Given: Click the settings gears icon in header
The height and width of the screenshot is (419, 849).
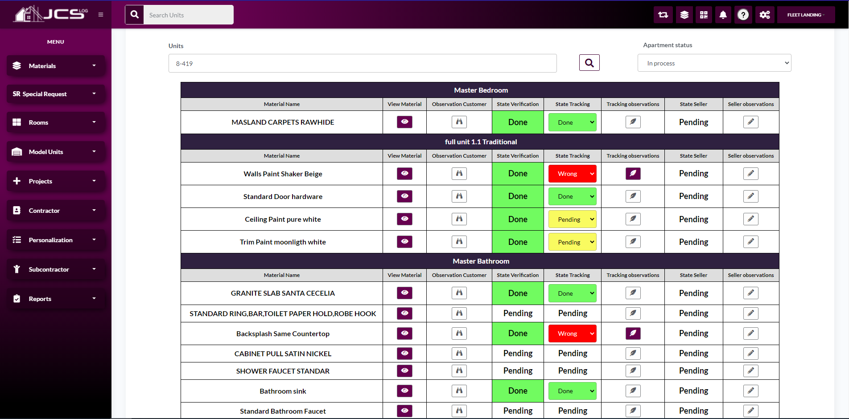Looking at the screenshot, I should point(765,15).
